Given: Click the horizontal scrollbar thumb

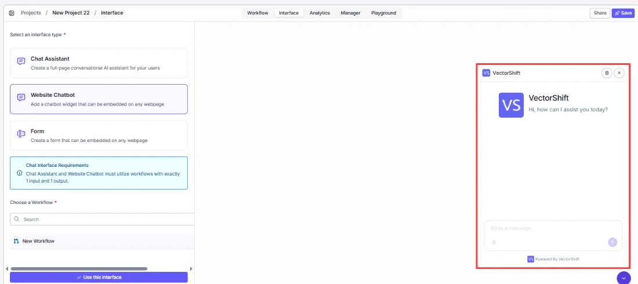Looking at the screenshot, I should click(x=79, y=269).
